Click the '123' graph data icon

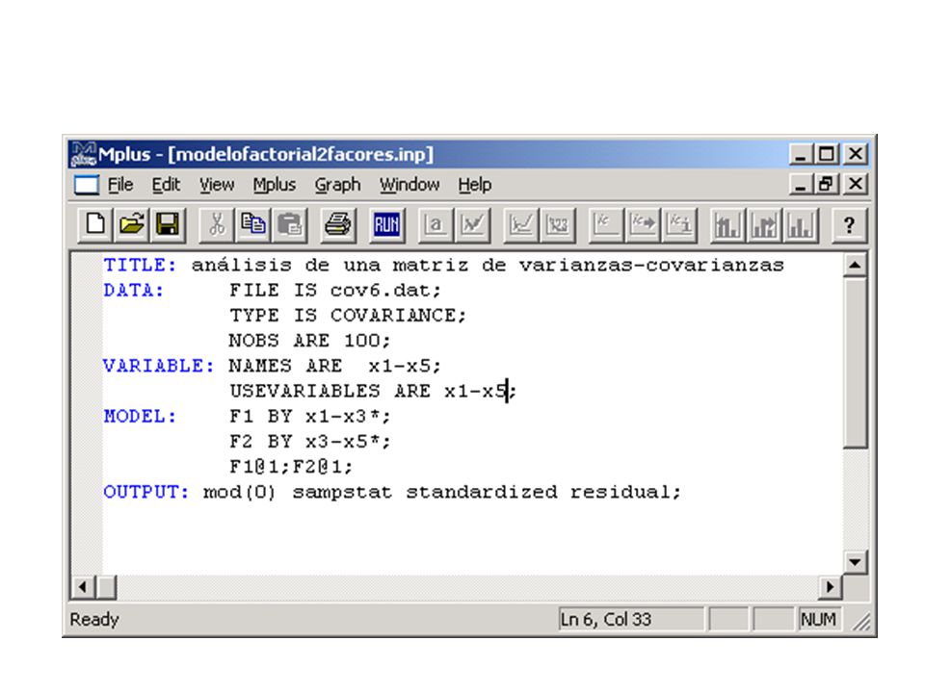click(x=558, y=224)
